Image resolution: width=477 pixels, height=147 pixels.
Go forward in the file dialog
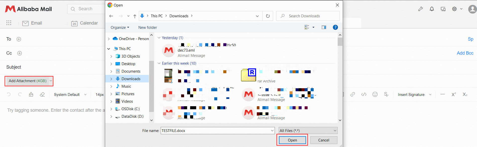(121, 16)
